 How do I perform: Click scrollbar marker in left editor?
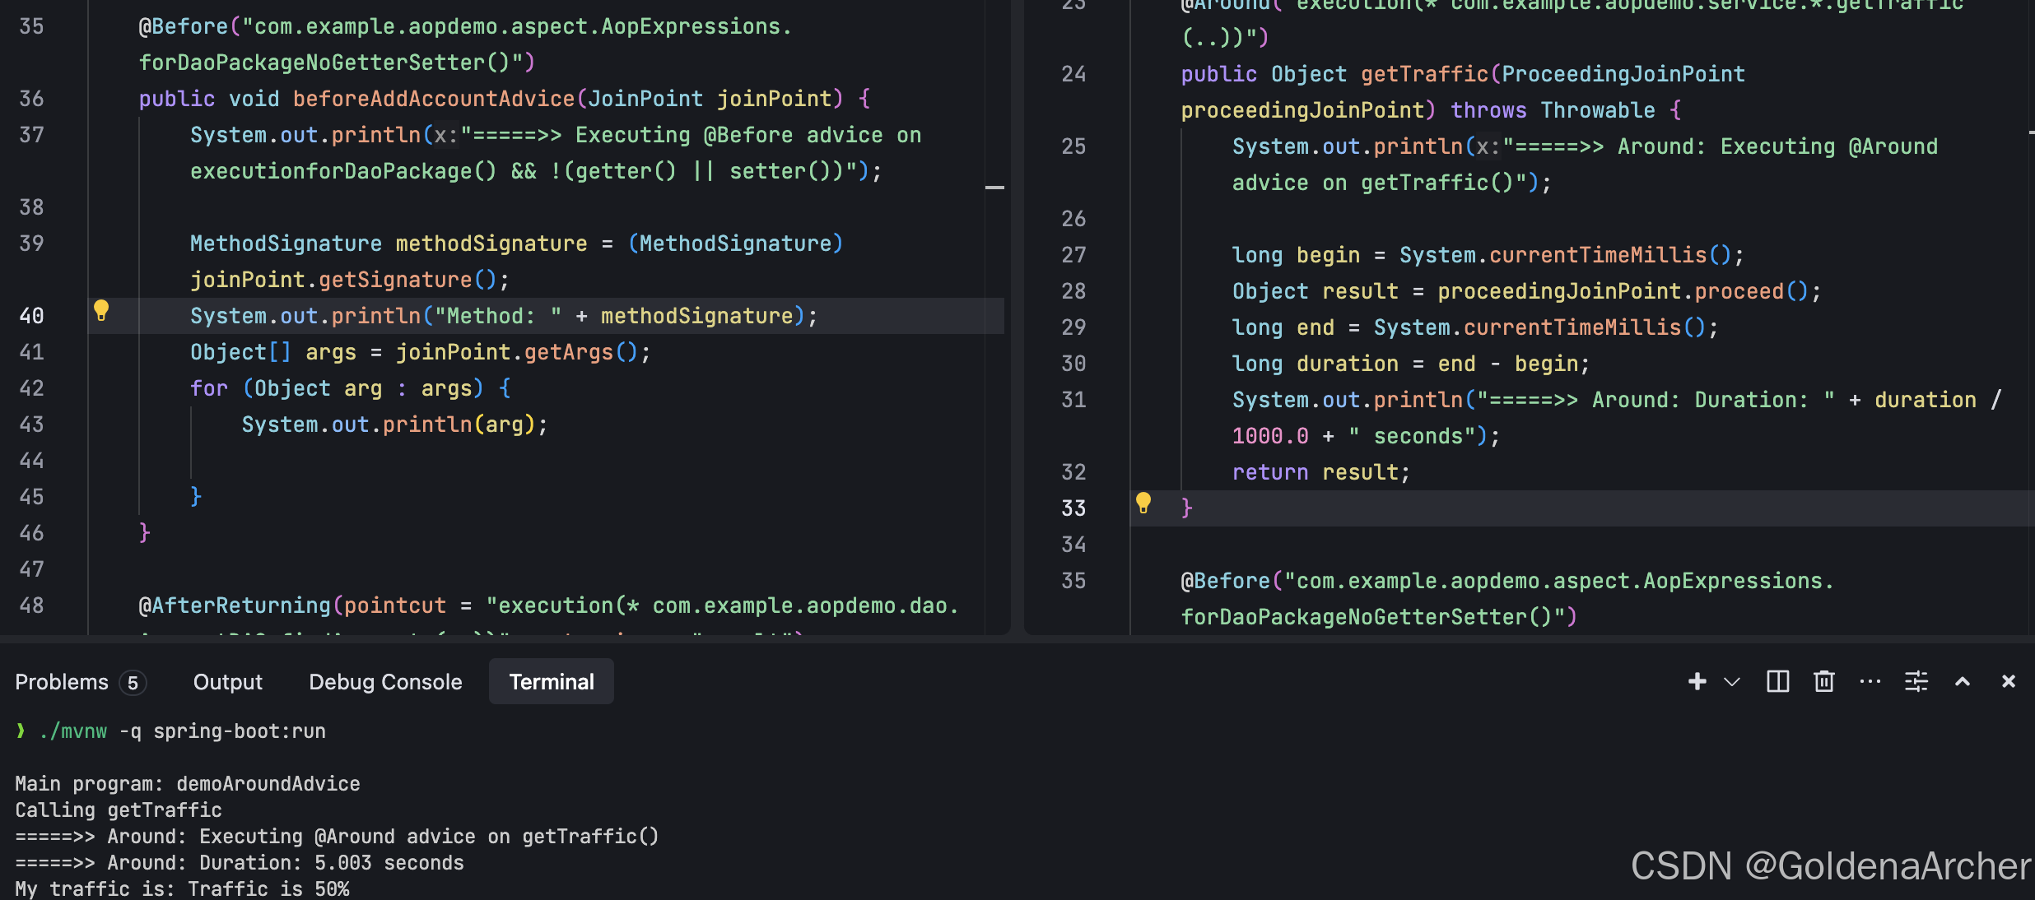(994, 188)
